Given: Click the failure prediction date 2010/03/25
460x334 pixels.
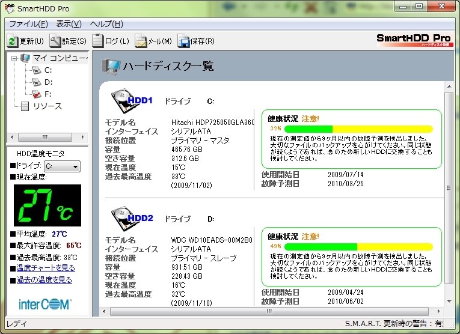Looking at the screenshot, I should click(x=346, y=184).
